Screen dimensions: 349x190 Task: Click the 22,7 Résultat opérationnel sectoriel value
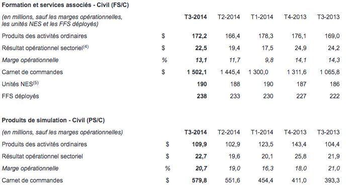coord(201,156)
